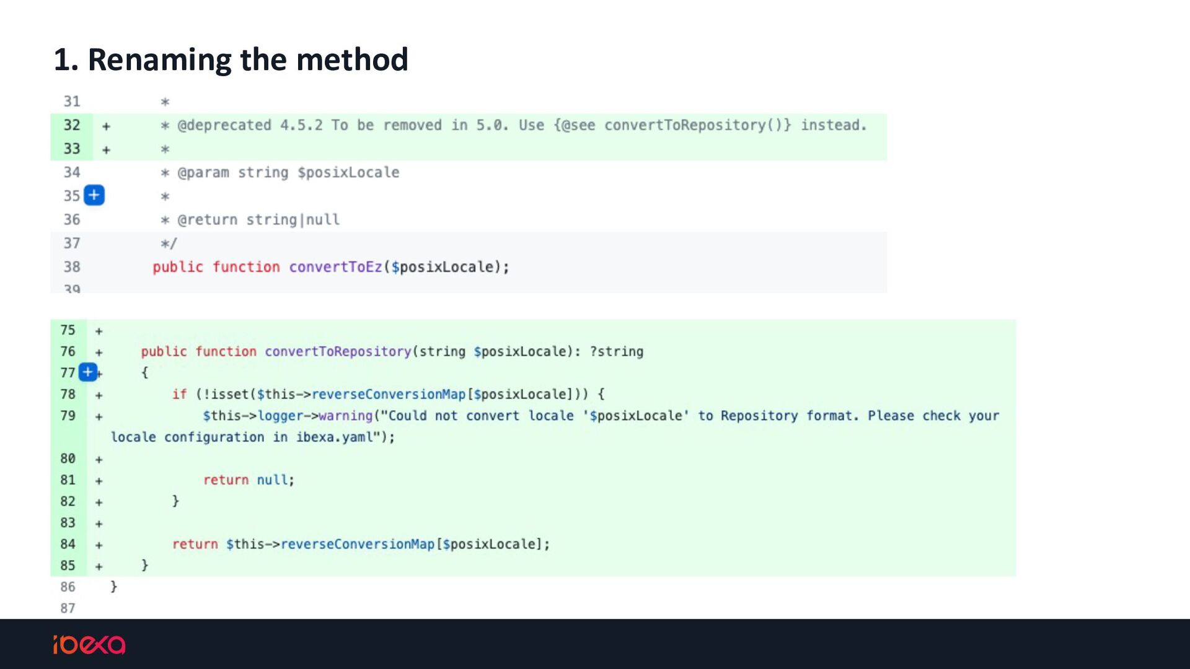Click the convertToEz function name

point(335,267)
